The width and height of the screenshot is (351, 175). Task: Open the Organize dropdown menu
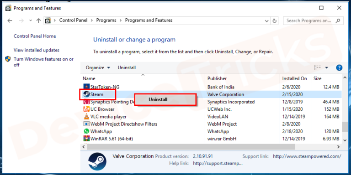pos(98,67)
